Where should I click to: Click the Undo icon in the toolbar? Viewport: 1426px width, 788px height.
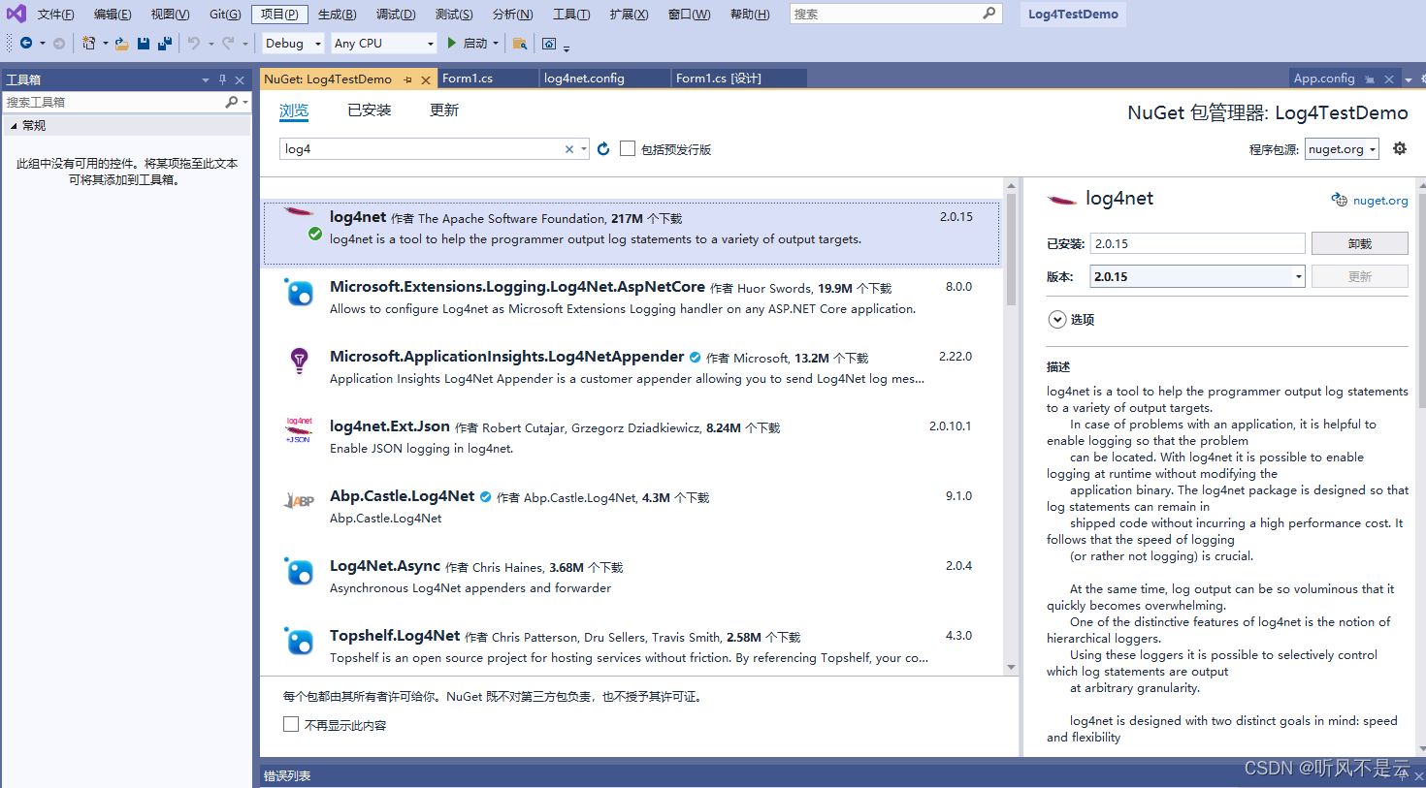click(194, 43)
